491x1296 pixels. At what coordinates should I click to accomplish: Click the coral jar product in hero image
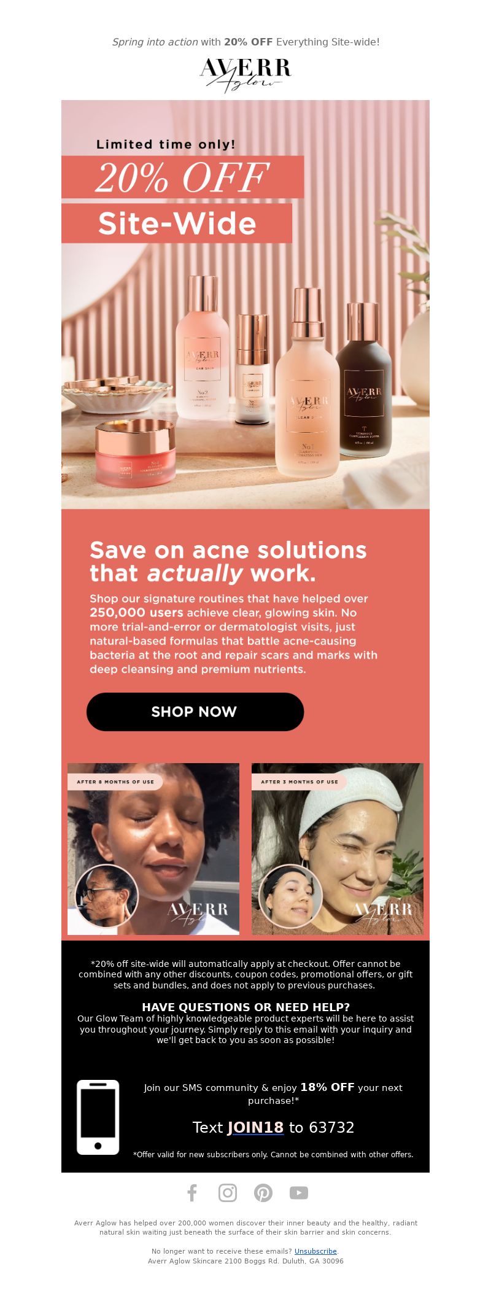coord(135,453)
